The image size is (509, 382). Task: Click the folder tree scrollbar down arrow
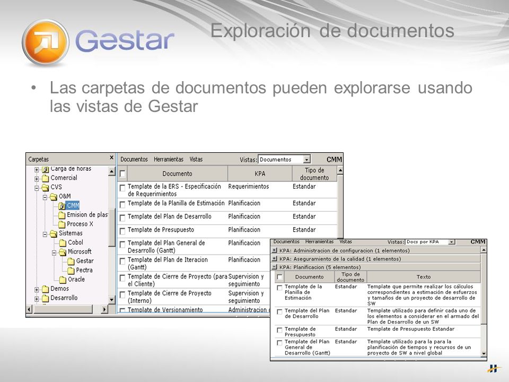tap(112, 299)
